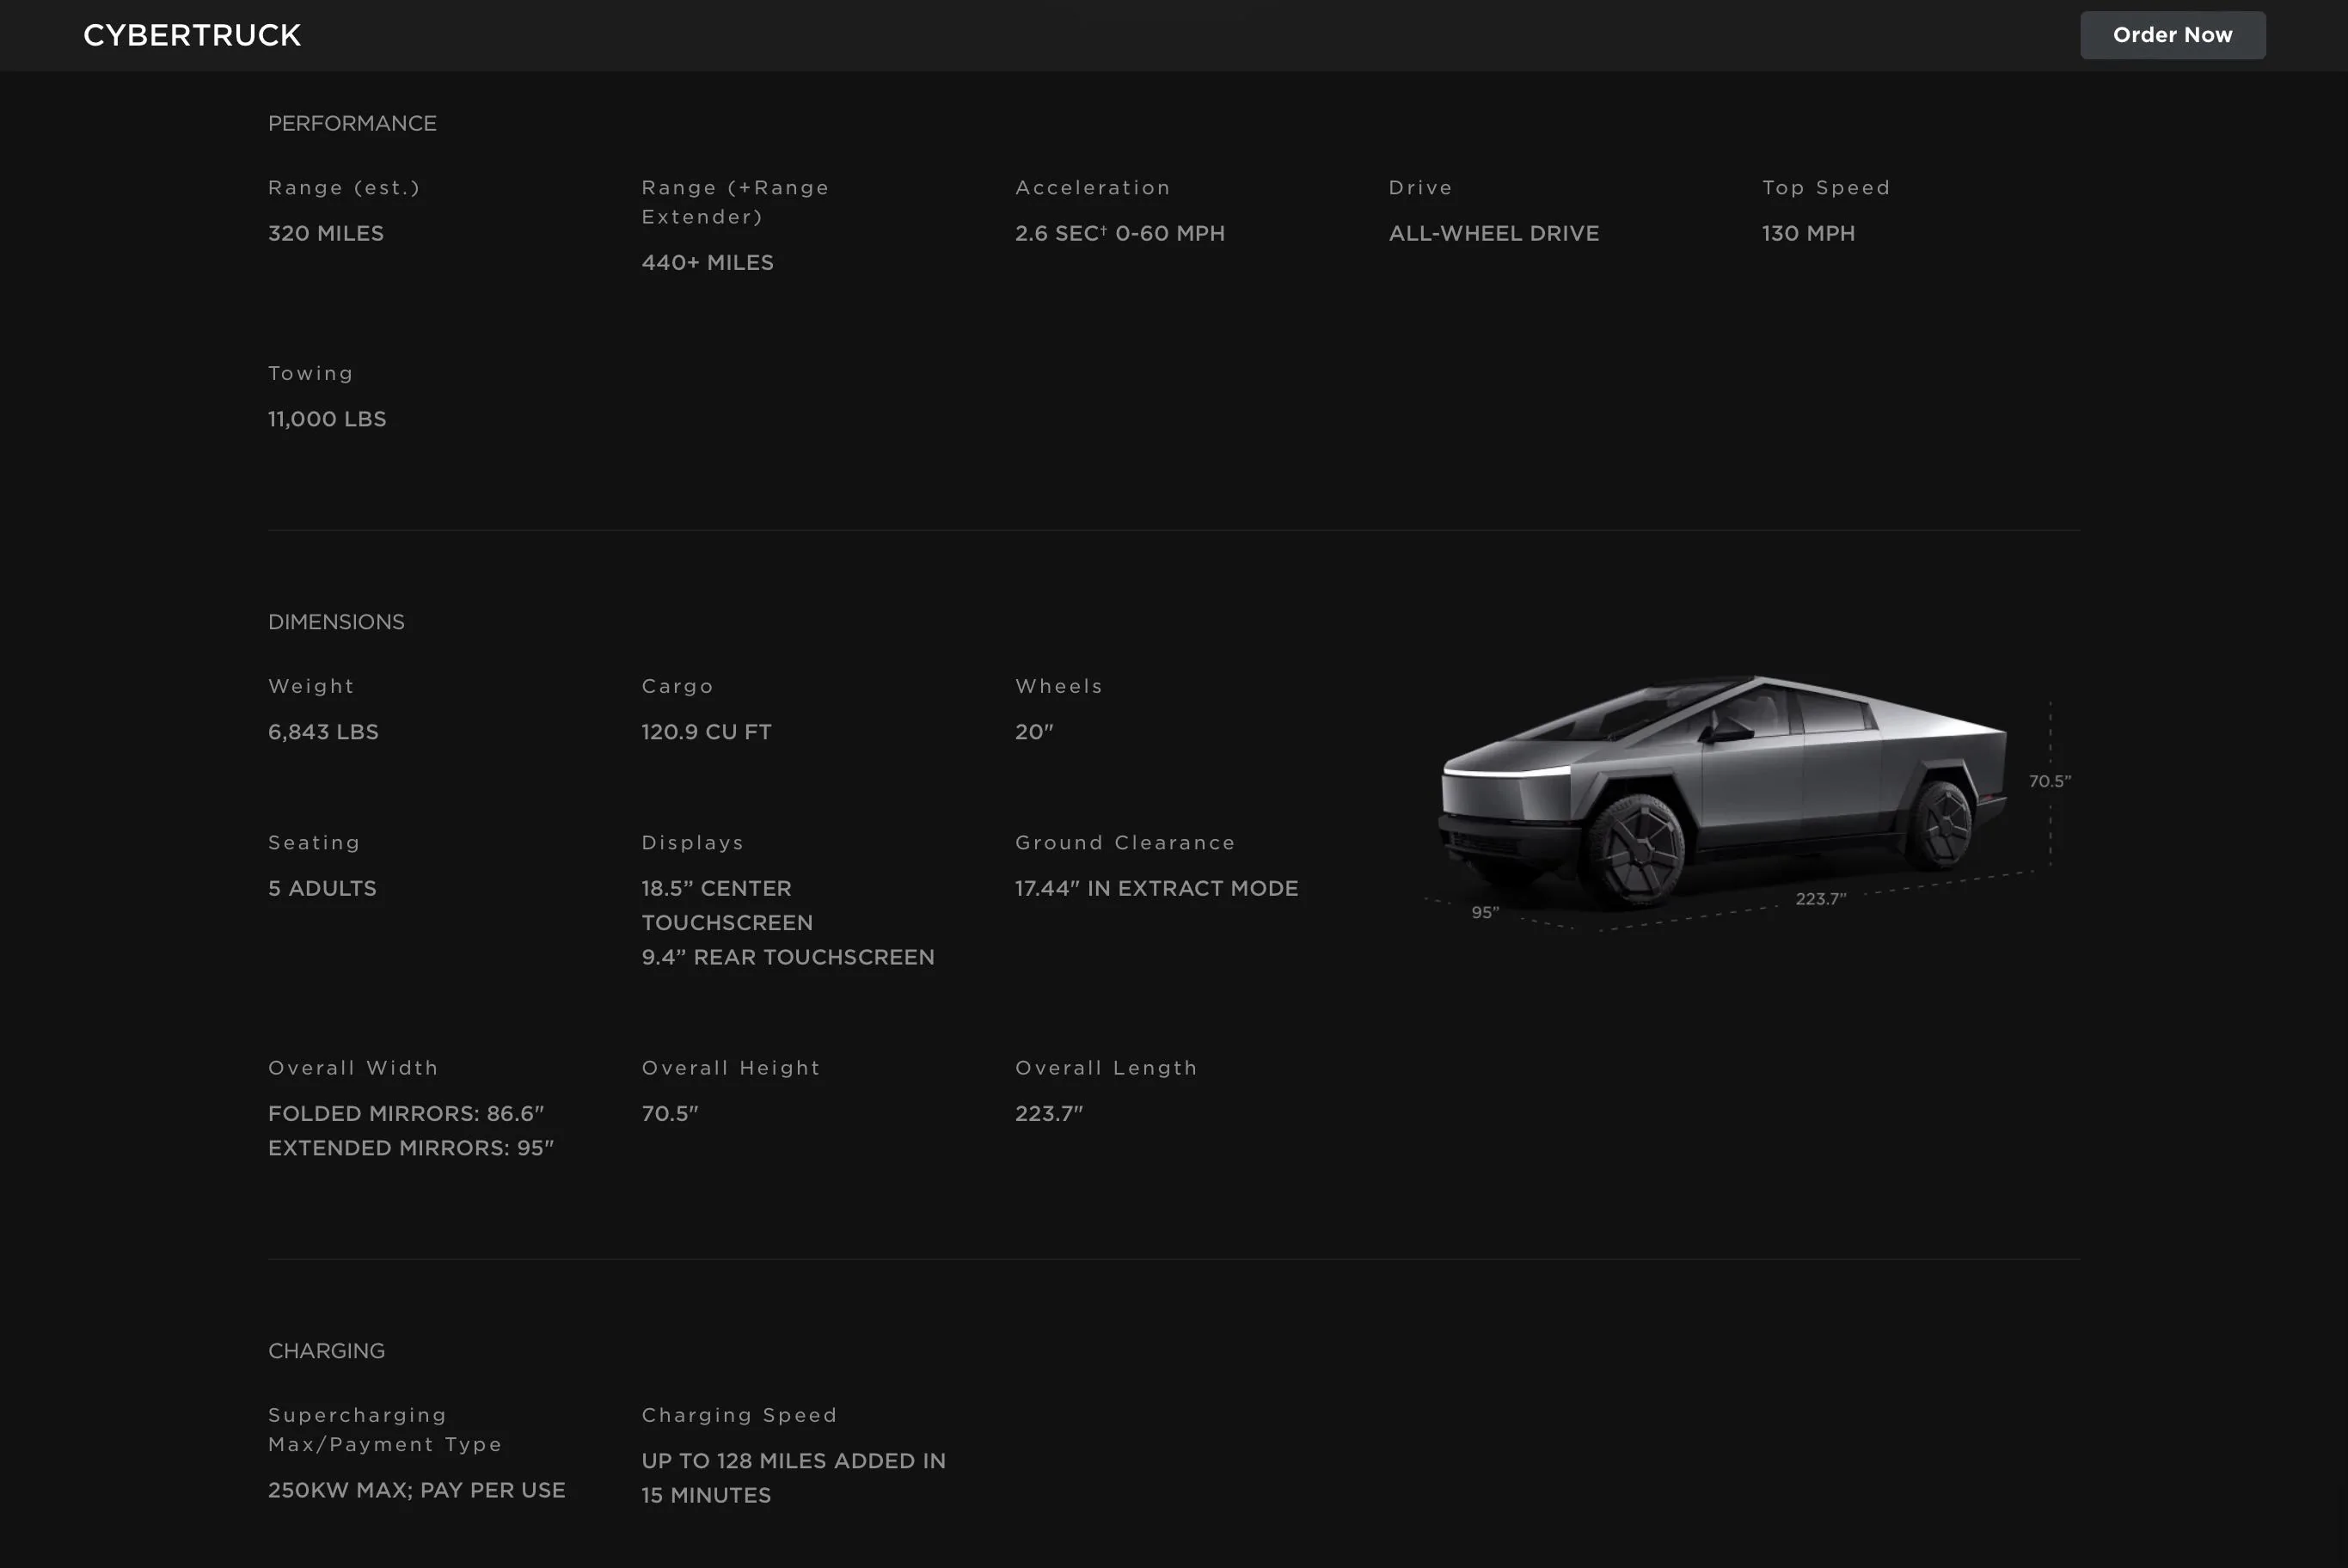Click the 70.5" value under Overall Height

(x=670, y=1113)
